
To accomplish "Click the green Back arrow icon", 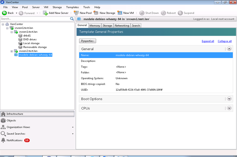I will (4, 13).
